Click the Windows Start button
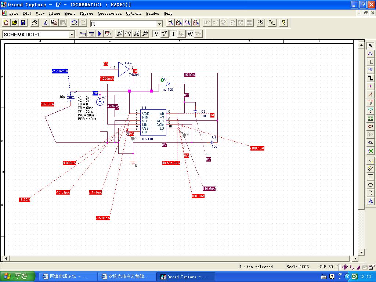The height and width of the screenshot is (282, 376). point(18,276)
